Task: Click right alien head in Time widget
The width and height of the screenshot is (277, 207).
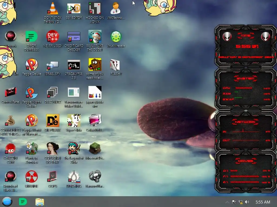Action: (x=266, y=37)
